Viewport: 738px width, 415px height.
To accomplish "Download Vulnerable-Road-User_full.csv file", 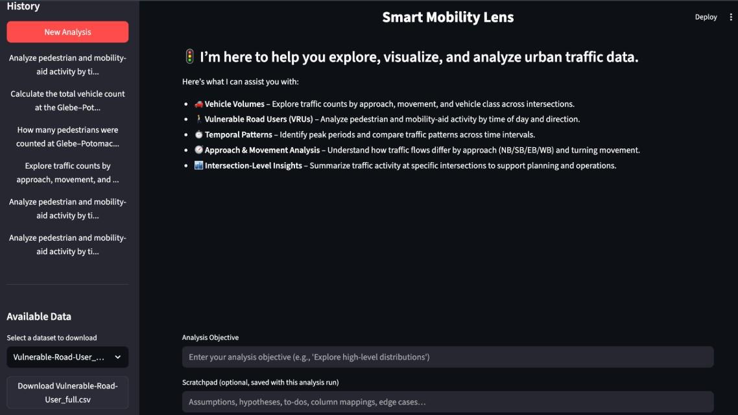I will 67,392.
